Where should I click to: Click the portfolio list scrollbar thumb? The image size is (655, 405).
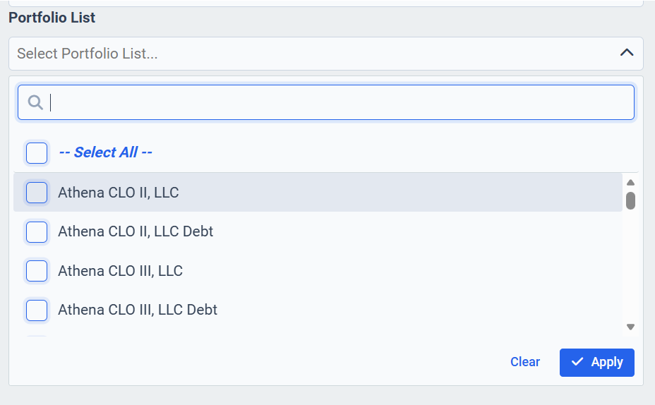[630, 200]
